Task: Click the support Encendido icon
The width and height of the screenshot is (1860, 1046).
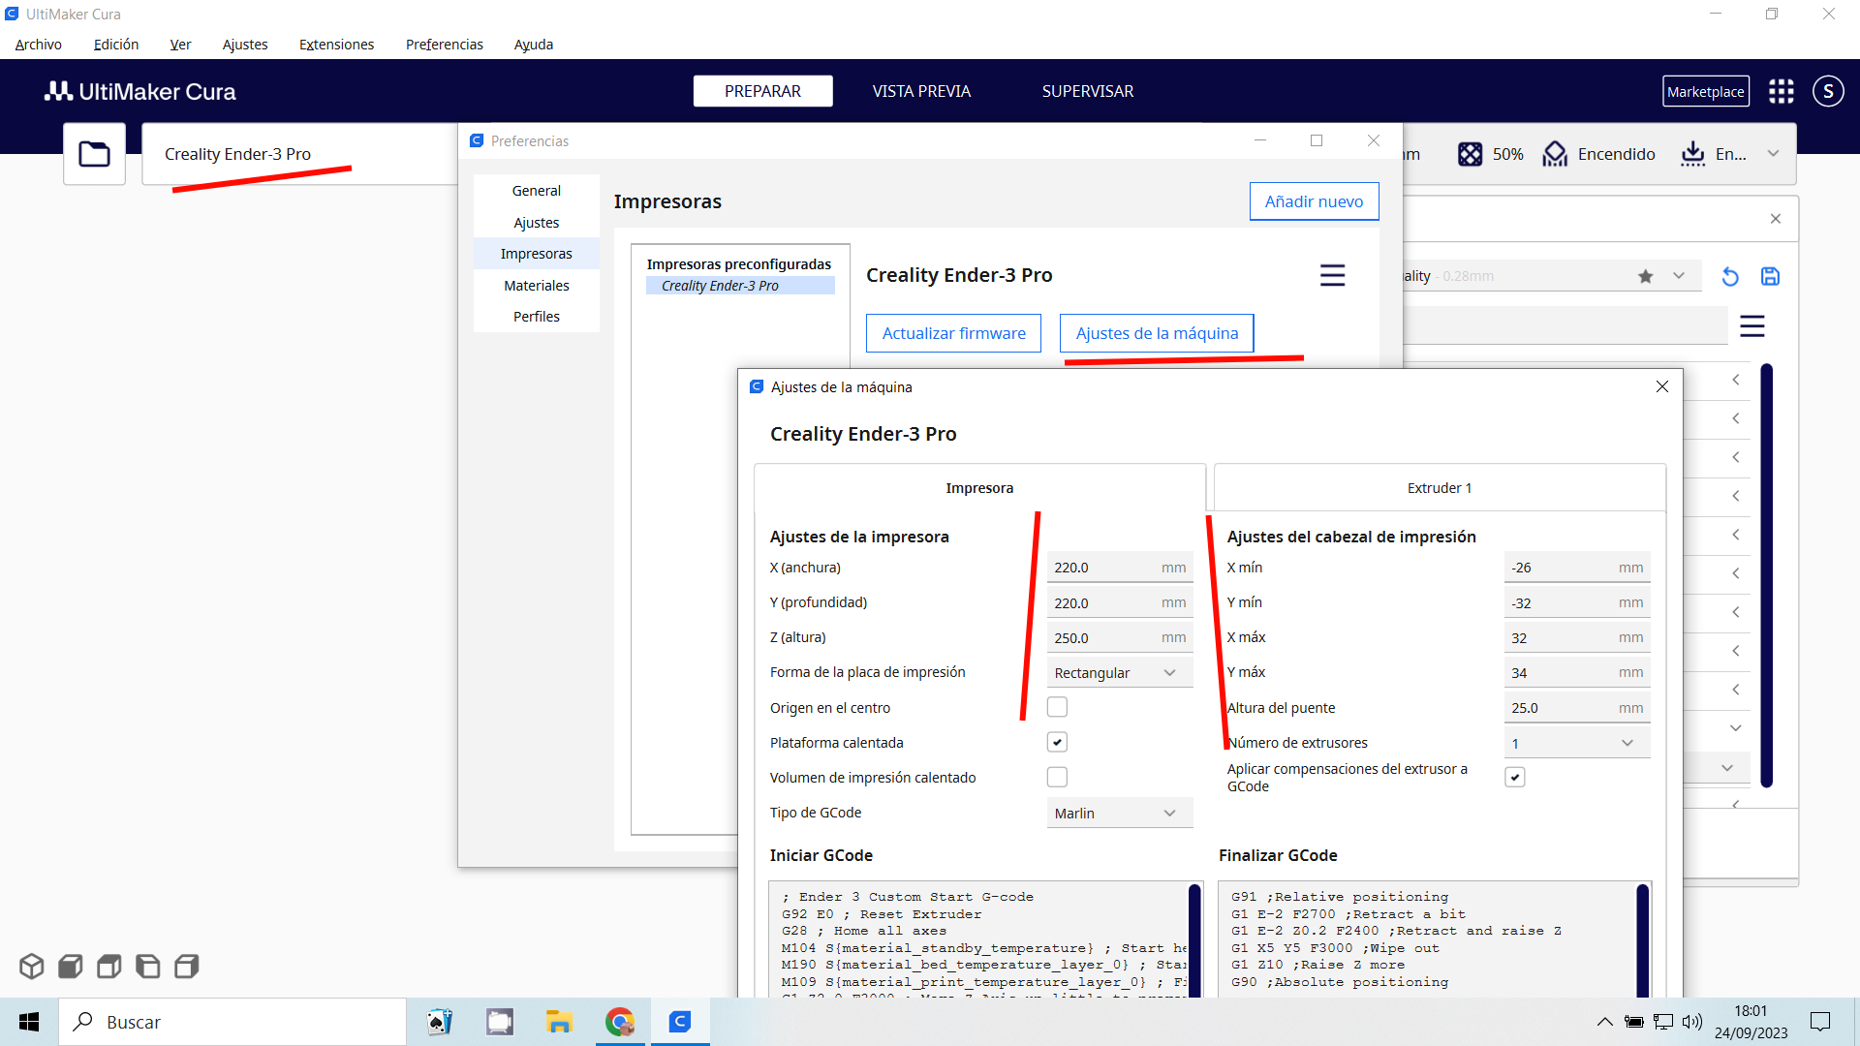Action: tap(1555, 154)
